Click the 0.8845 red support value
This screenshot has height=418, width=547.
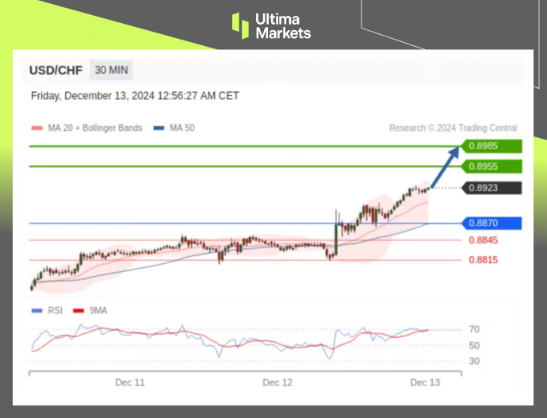click(x=483, y=240)
